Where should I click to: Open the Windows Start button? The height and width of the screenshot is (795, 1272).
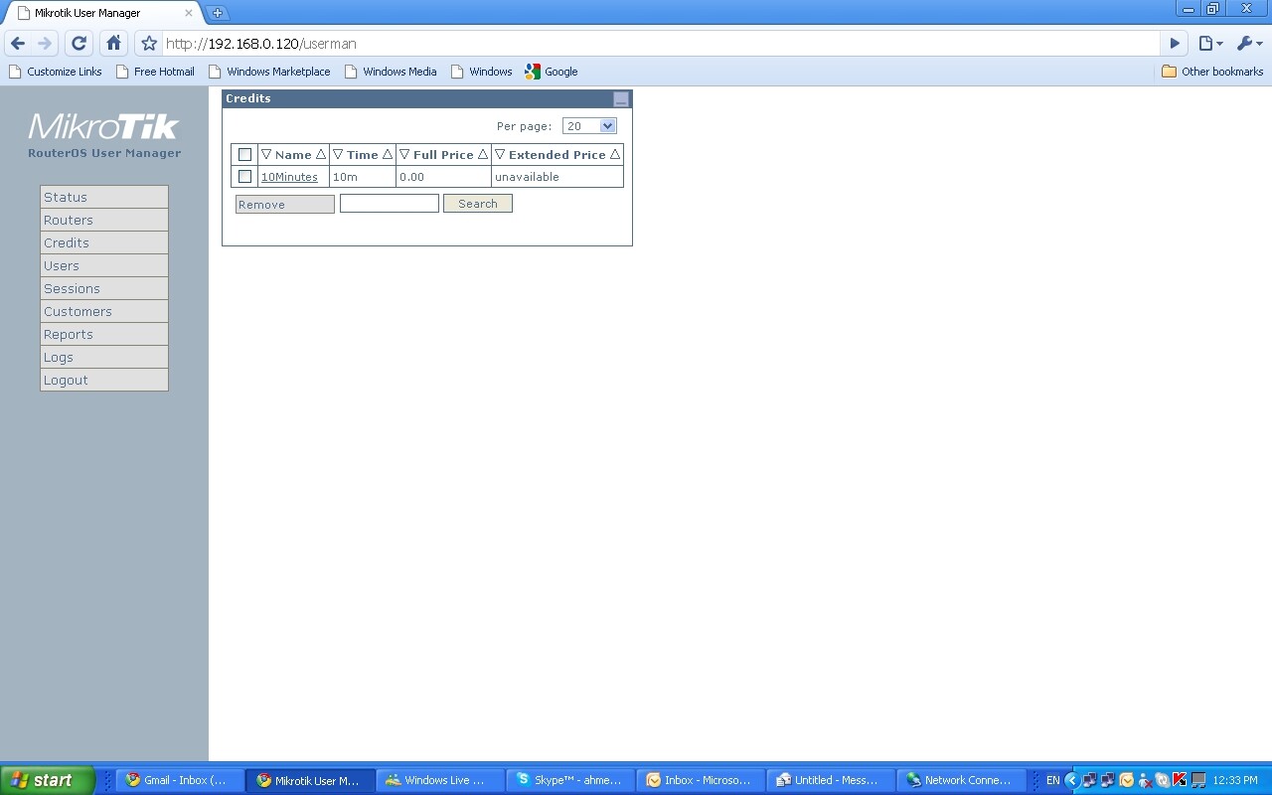(47, 780)
